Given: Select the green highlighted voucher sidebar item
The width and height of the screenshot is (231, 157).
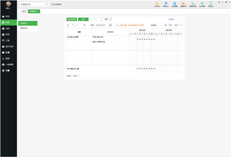Looking at the screenshot, I should click(x=8, y=23).
